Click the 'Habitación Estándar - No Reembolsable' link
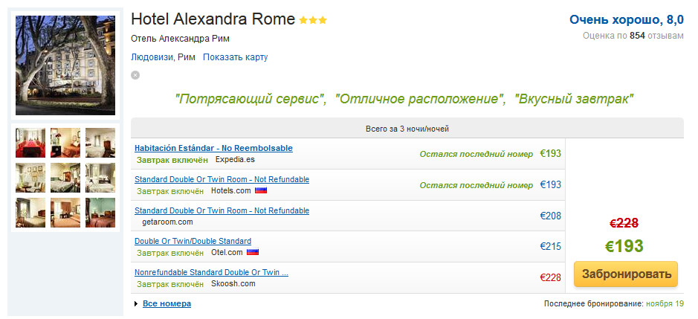 pyautogui.click(x=213, y=148)
